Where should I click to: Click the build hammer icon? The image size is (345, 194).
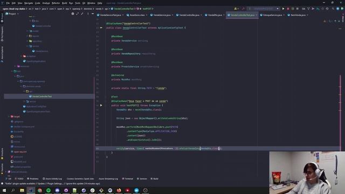[243, 9]
